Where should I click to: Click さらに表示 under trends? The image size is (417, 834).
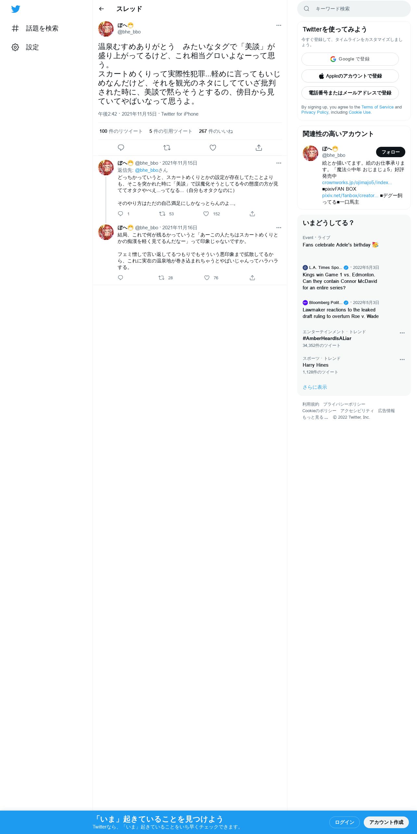tap(315, 387)
